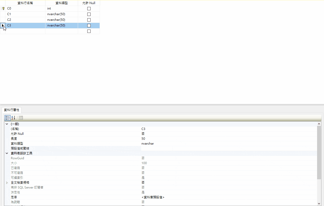The height and width of the screenshot is (206, 324).
Task: Check the Allow Null box for C2
Action: click(89, 20)
